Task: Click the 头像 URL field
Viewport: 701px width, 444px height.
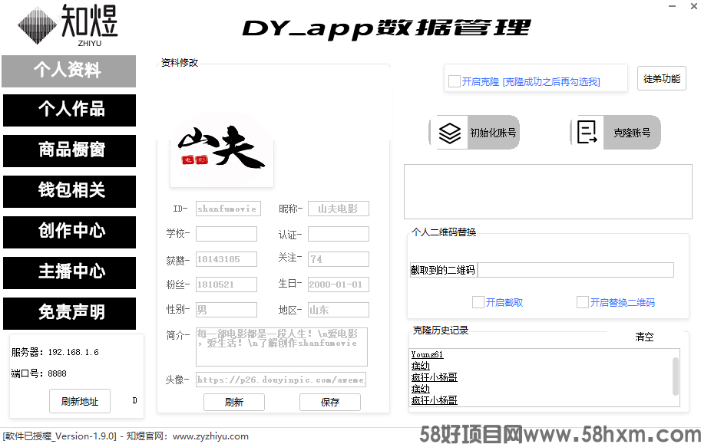Action: 281,380
